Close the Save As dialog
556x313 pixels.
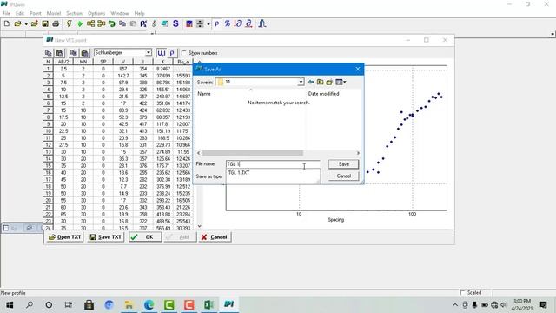(x=358, y=69)
